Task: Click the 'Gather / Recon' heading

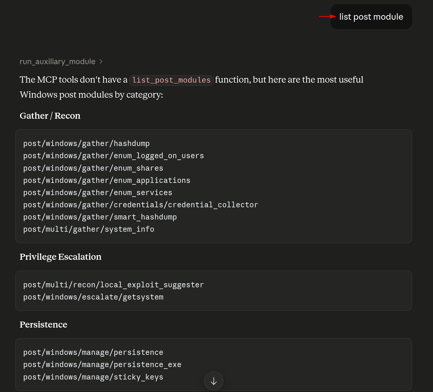Action: pos(50,116)
